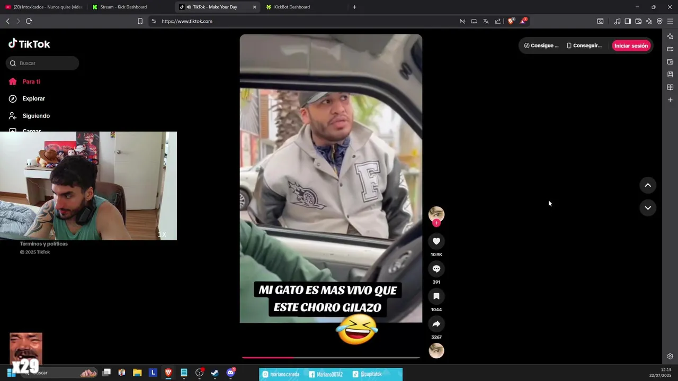Open the music note playlist icon
This screenshot has width=678, height=381.
pos(617,21)
